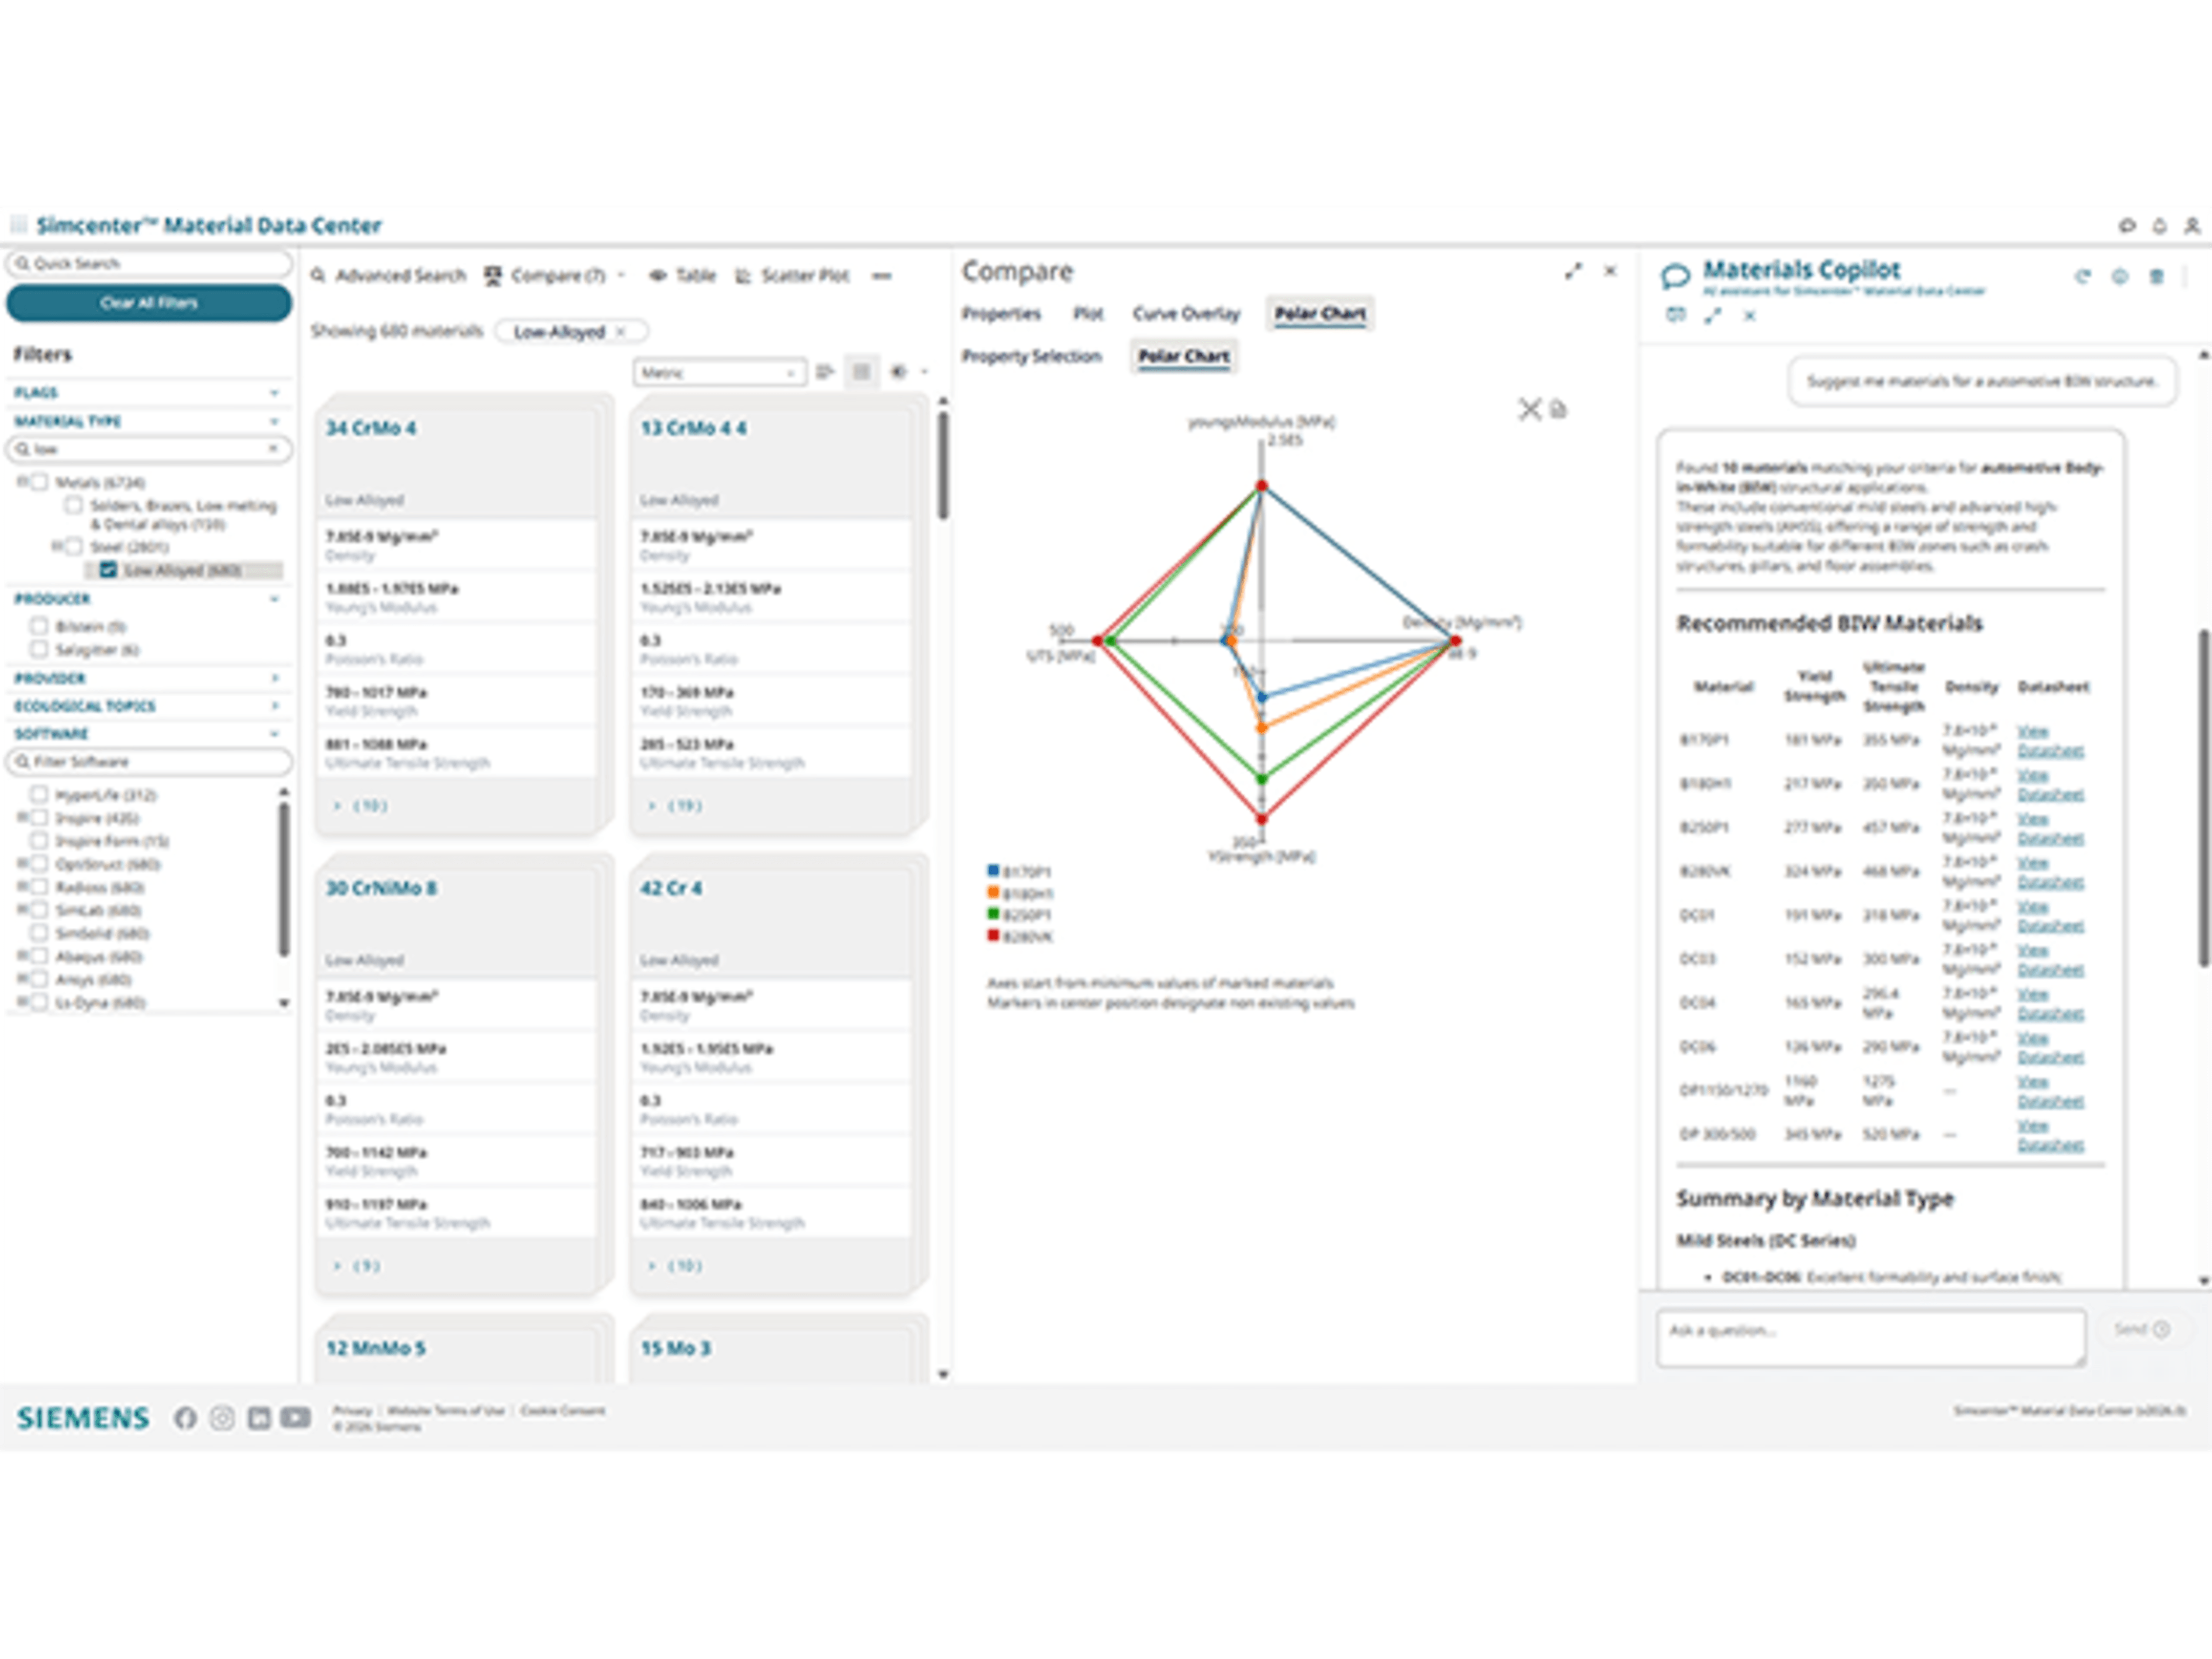Click the Copilot side-panel layout icon
2212x1659 pixels.
[1676, 315]
